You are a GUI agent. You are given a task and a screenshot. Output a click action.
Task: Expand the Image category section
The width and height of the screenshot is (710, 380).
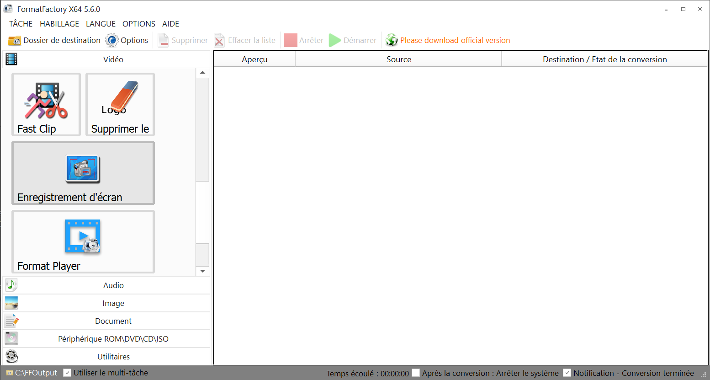coord(106,303)
